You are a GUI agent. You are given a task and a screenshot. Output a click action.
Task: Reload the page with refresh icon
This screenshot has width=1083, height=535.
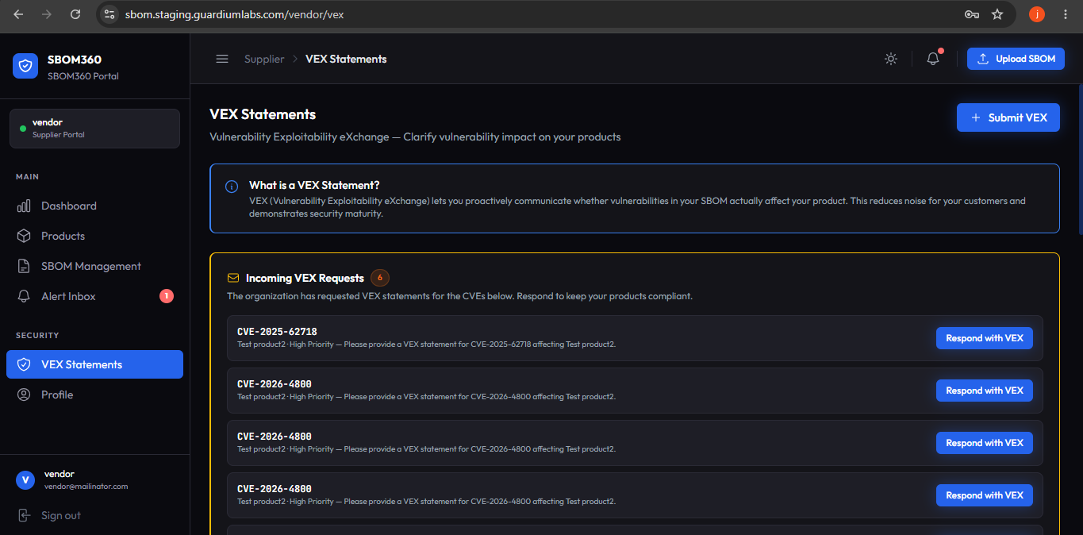pyautogui.click(x=75, y=14)
